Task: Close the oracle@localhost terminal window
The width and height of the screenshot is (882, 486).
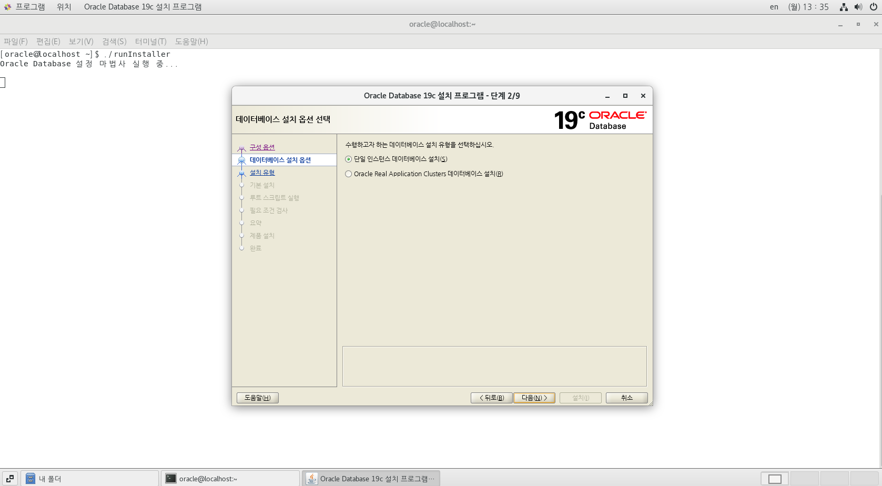Action: pyautogui.click(x=876, y=24)
